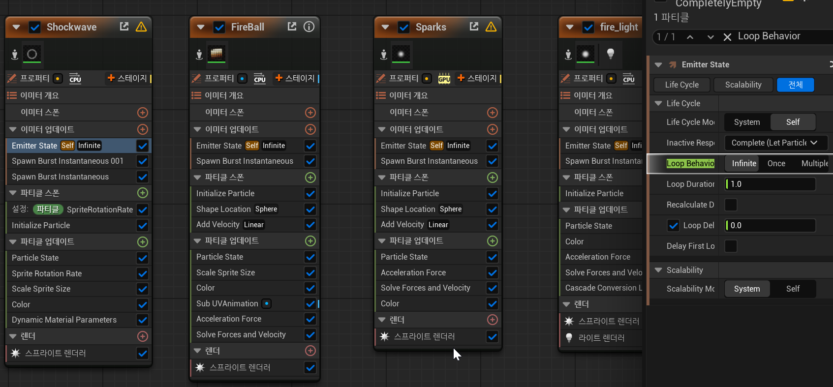833x387 pixels.
Task: Add 스테이지 to FireBall emitter
Action: (x=295, y=78)
